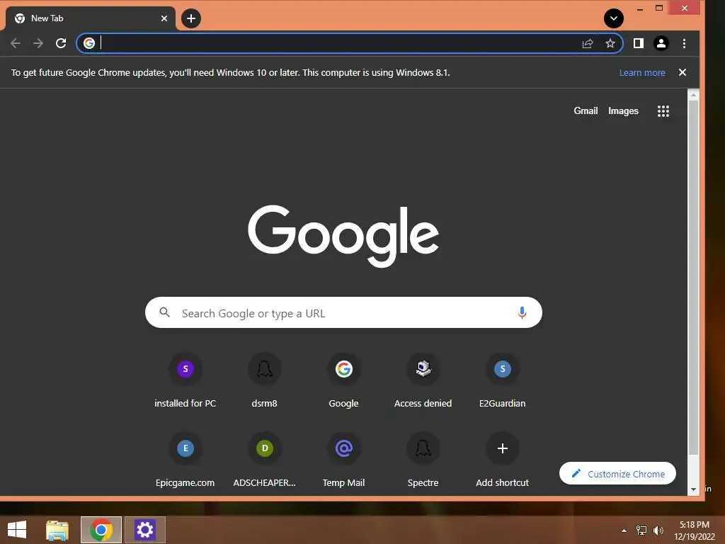Click the page vertical scrollbar
The height and width of the screenshot is (544, 725).
(693, 278)
